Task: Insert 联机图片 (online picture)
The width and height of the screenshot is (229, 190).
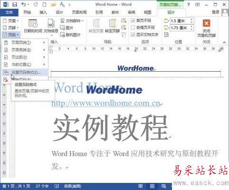Action: [x=70, y=35]
